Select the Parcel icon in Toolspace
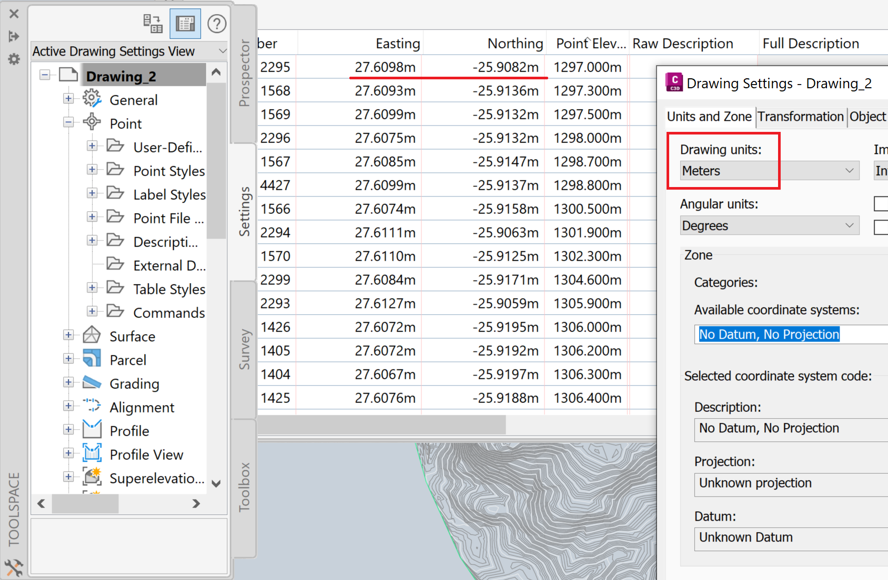Viewport: 888px width, 580px height. coord(91,359)
